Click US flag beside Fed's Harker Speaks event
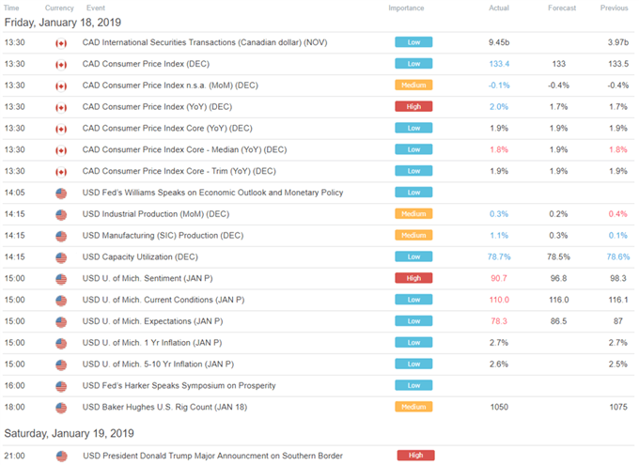This screenshot has height=465, width=639. [x=62, y=385]
